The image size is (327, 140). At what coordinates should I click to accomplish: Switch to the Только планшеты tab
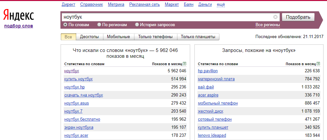pyautogui.click(x=198, y=37)
